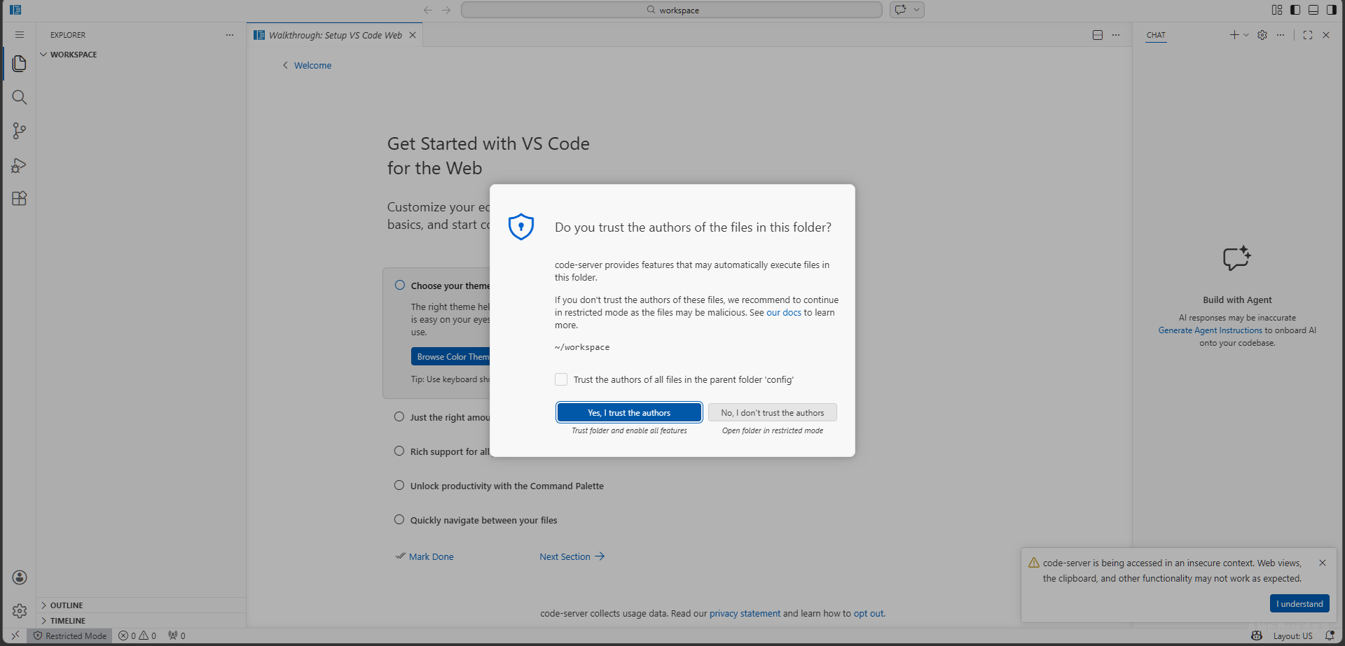This screenshot has height=646, width=1345.
Task: Open the Search view in the activity bar
Action: point(20,97)
